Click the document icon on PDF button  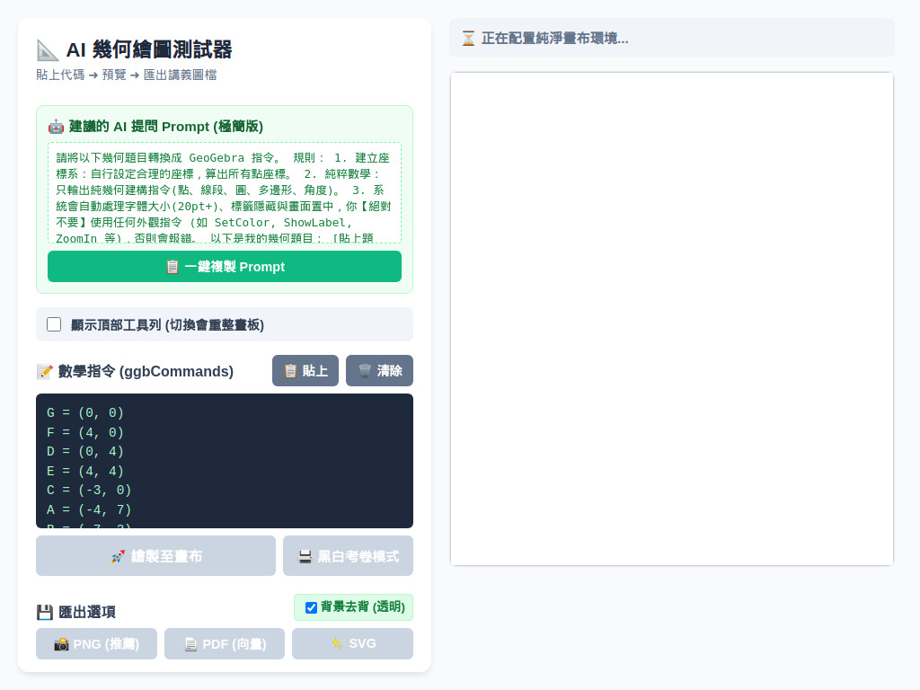click(x=190, y=644)
